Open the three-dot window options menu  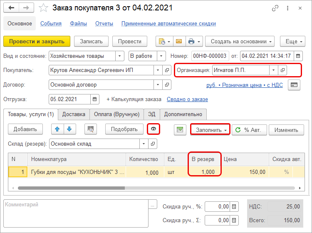click(x=287, y=8)
